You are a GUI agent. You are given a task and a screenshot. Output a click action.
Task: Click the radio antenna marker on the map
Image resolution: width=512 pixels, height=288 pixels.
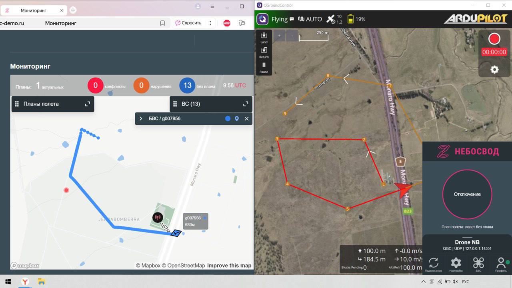tap(158, 218)
